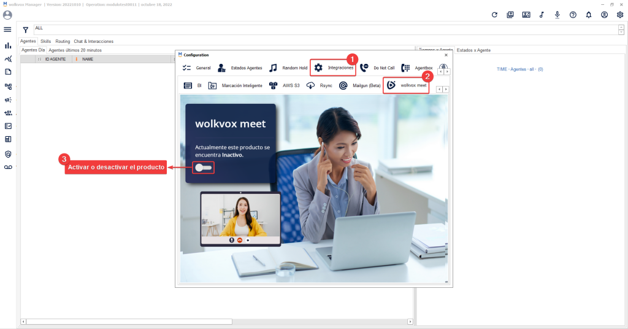Open help via the question mark icon

tap(573, 15)
